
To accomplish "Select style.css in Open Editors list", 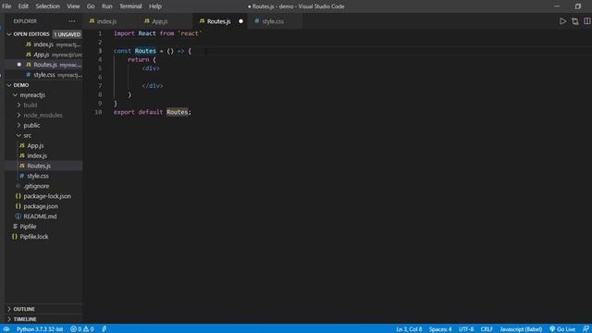I will 44,75.
